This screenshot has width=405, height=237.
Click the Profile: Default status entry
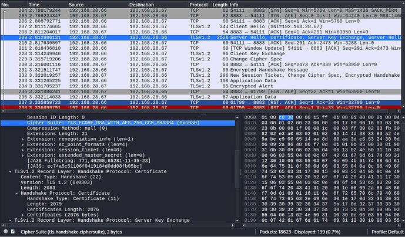pyautogui.click(x=387, y=232)
